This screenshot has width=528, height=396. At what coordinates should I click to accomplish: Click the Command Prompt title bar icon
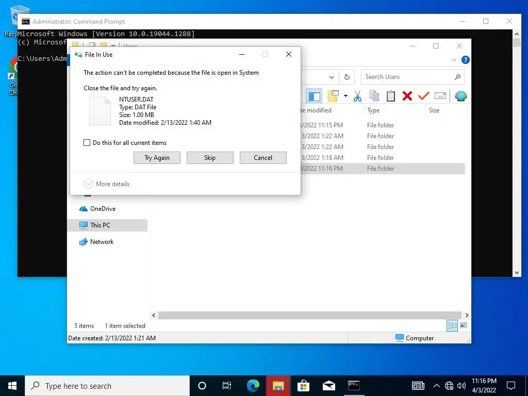tap(26, 22)
